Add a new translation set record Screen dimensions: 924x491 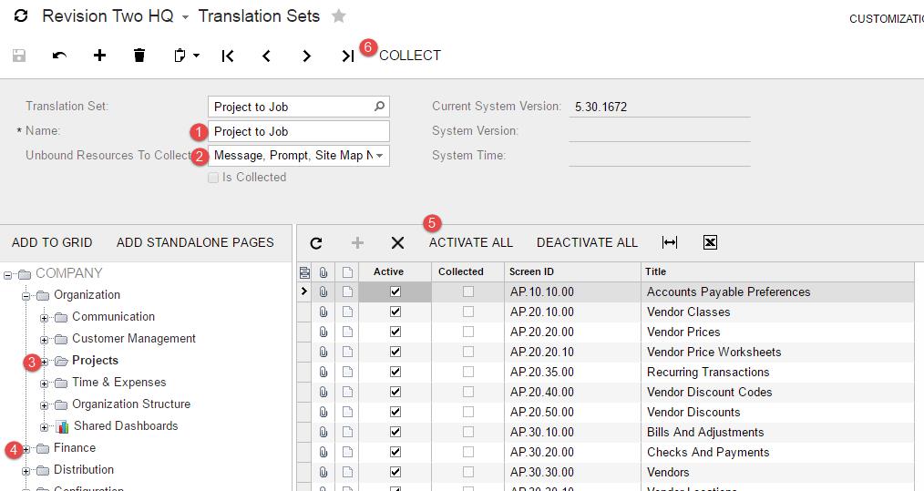(x=99, y=56)
